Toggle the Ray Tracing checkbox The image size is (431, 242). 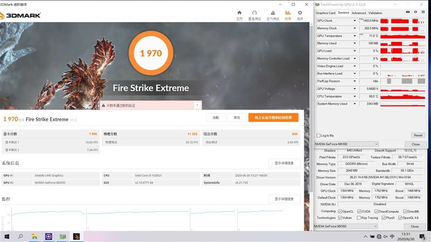click(359, 218)
